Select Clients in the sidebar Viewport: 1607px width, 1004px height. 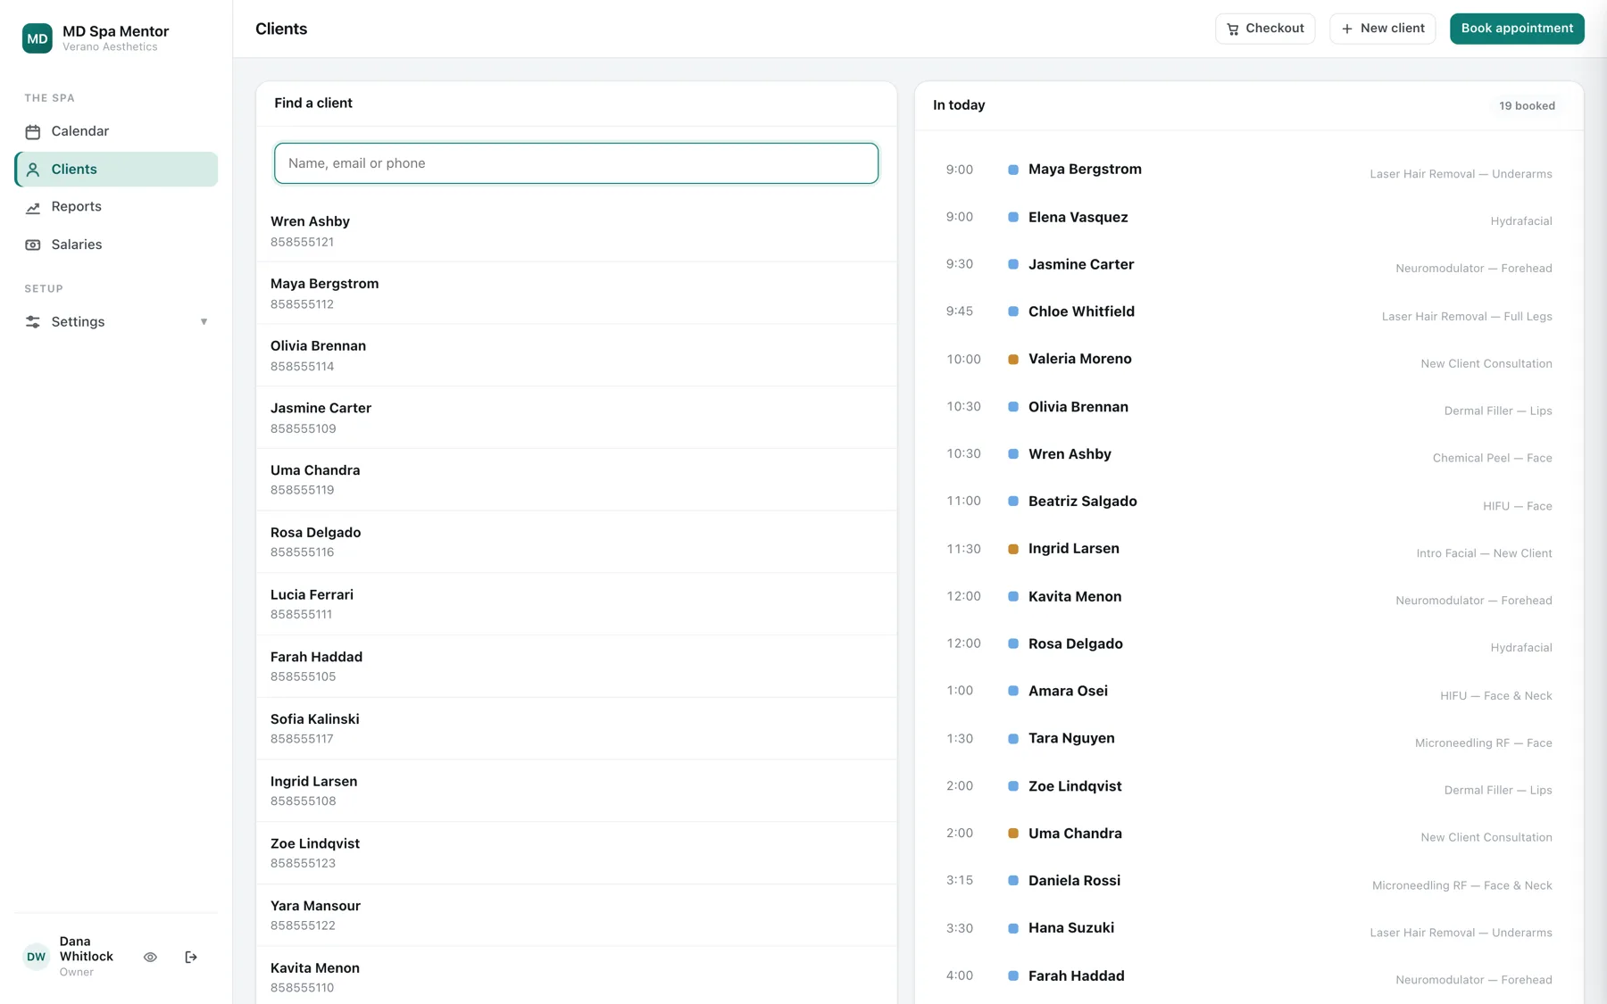[116, 170]
